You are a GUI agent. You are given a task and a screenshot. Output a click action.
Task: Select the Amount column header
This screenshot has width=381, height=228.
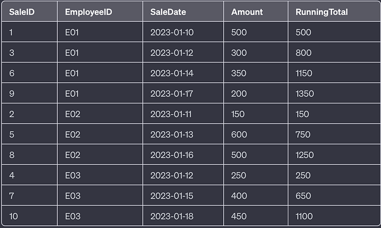[x=256, y=11]
